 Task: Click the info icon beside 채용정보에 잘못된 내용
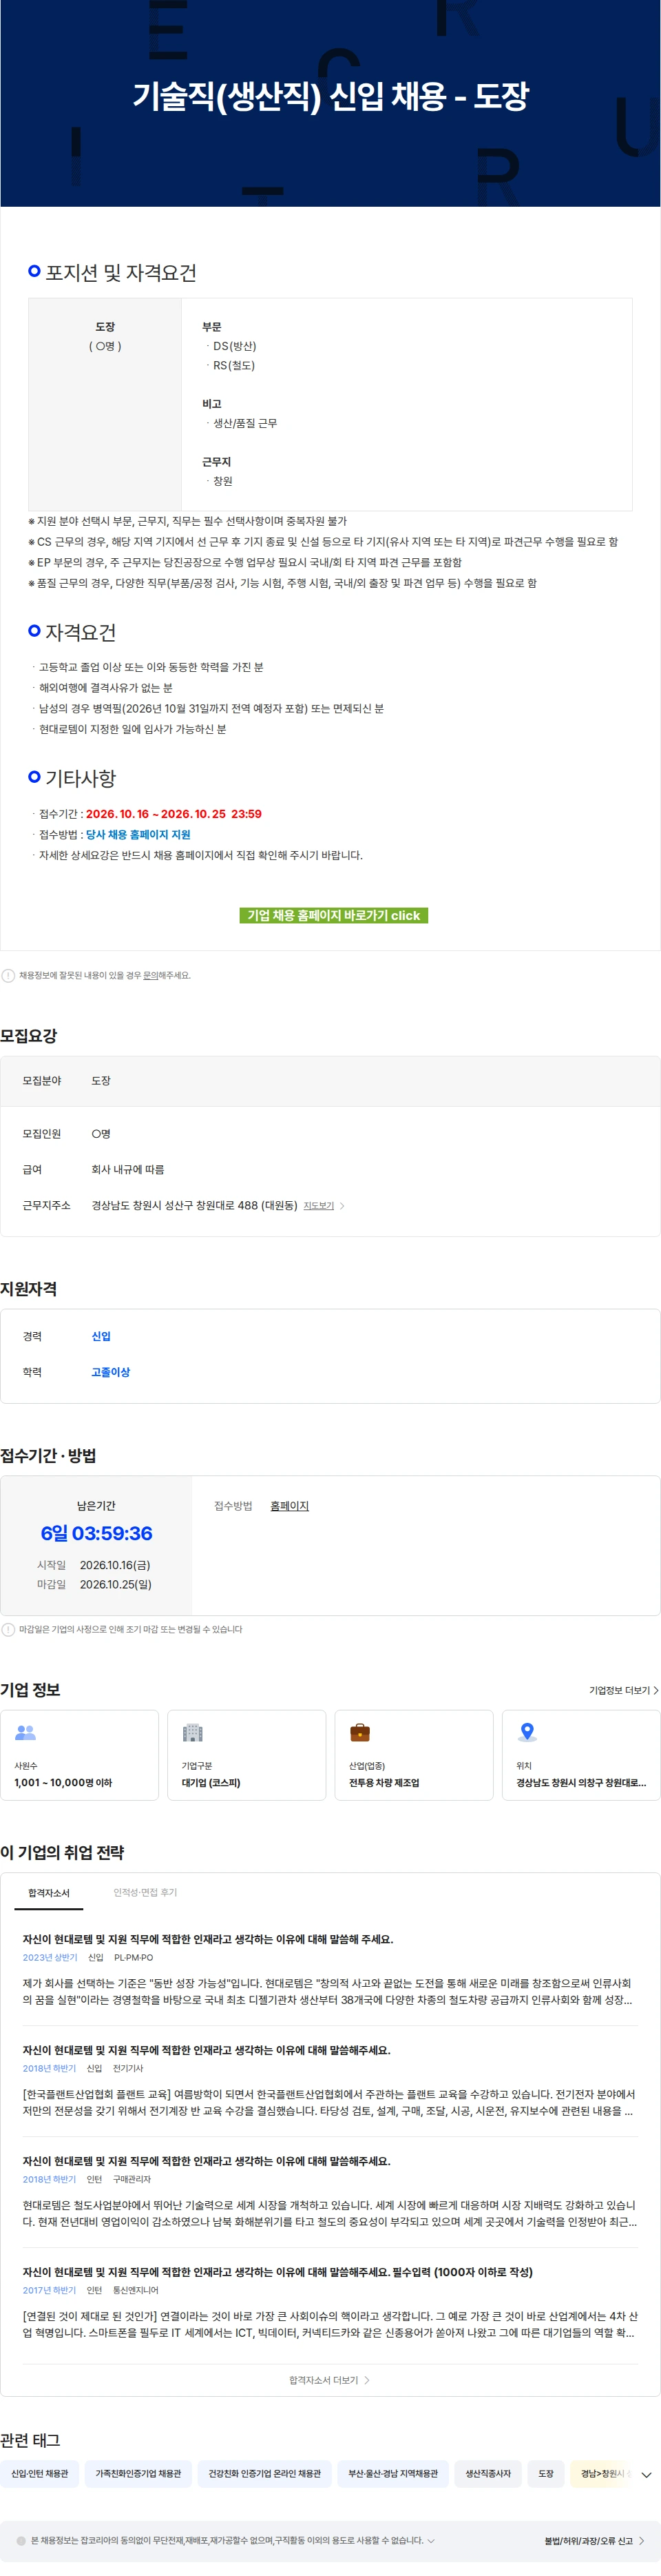click(x=8, y=975)
